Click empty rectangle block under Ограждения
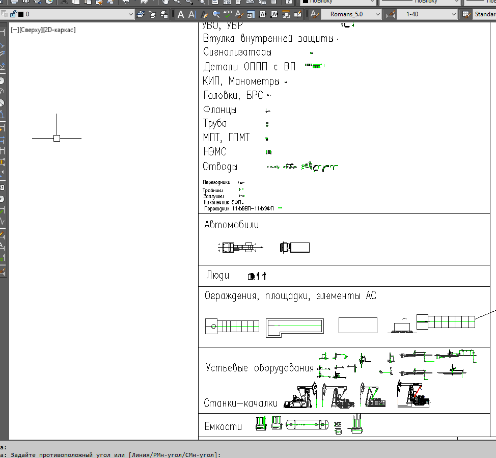Screen dimensions: 496x458 (358, 326)
